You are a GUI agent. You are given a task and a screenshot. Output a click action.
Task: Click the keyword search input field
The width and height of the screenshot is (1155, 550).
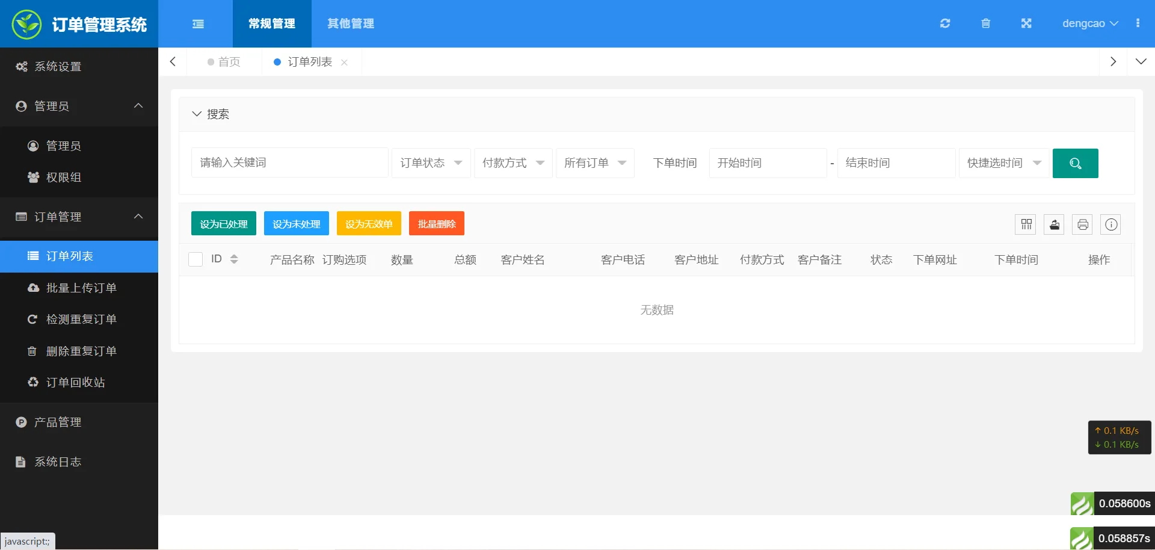(289, 163)
